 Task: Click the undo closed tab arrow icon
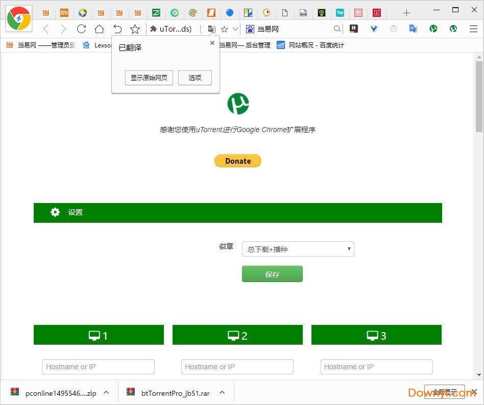(117, 29)
